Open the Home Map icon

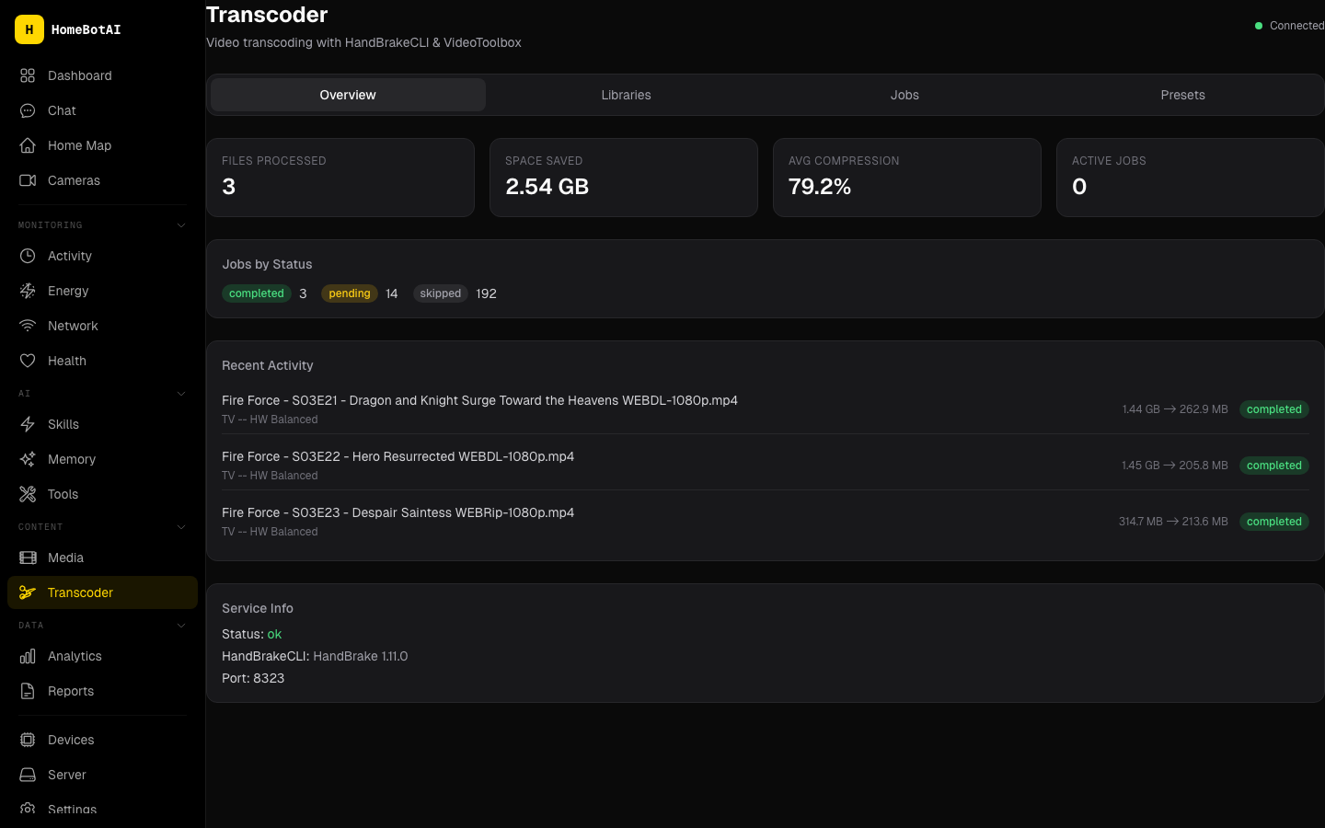click(x=28, y=145)
